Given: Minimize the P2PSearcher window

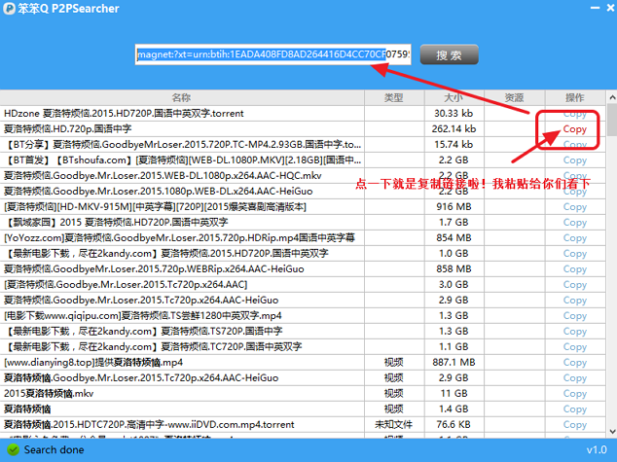Looking at the screenshot, I should click(x=595, y=8).
